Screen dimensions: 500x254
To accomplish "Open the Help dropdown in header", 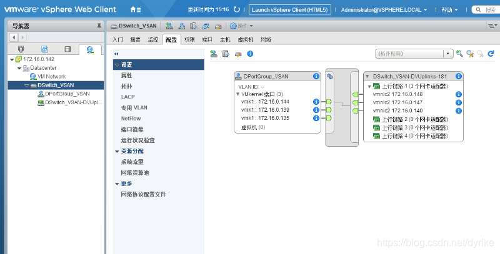I will click(449, 10).
